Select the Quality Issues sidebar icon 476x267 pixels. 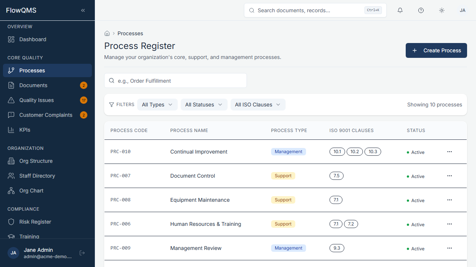tap(11, 100)
